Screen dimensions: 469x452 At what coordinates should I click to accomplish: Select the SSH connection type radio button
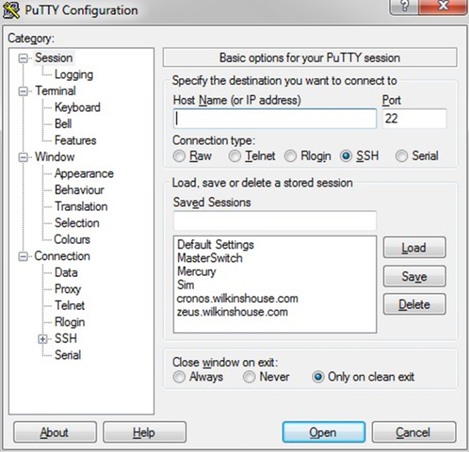[x=347, y=156]
